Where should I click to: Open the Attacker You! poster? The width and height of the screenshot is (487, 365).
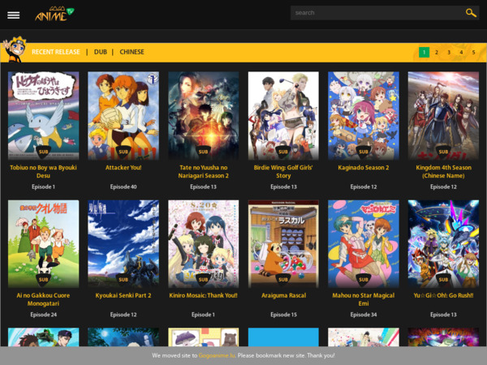pyautogui.click(x=123, y=116)
